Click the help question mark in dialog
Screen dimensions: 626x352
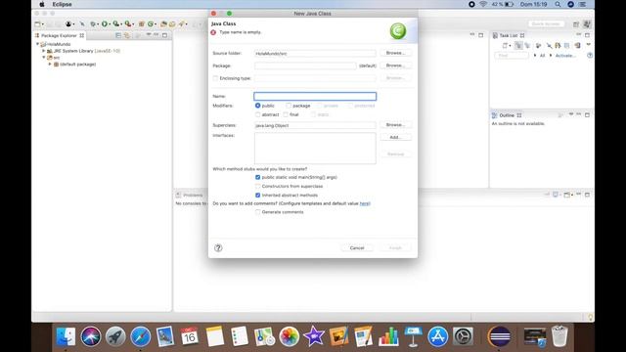pyautogui.click(x=218, y=247)
